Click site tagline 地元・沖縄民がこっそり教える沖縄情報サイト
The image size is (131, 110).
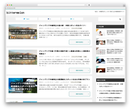[110, 11]
